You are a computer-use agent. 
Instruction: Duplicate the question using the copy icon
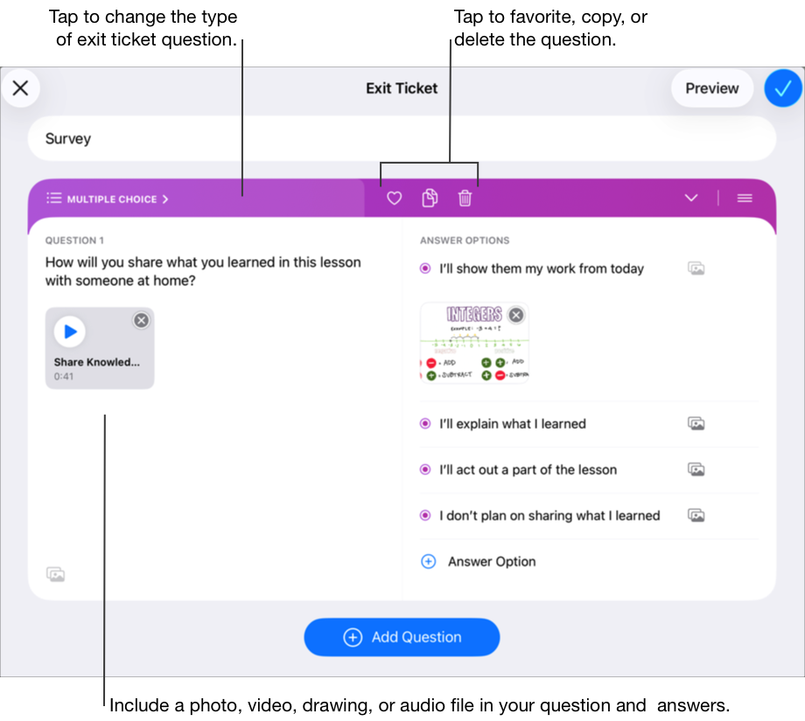coord(429,198)
